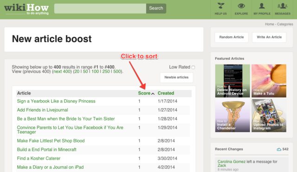Click the Recent Changes cloud icon
Image resolution: width=297 pixels, height=172 pixels.
(279, 149)
